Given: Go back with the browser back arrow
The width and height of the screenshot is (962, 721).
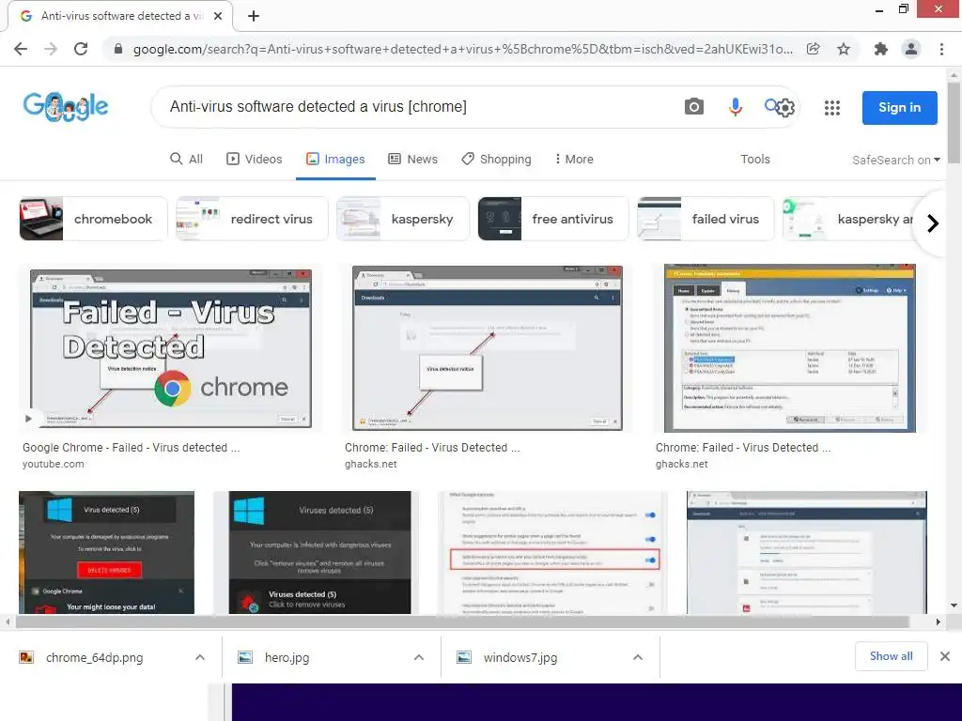Looking at the screenshot, I should tap(21, 49).
